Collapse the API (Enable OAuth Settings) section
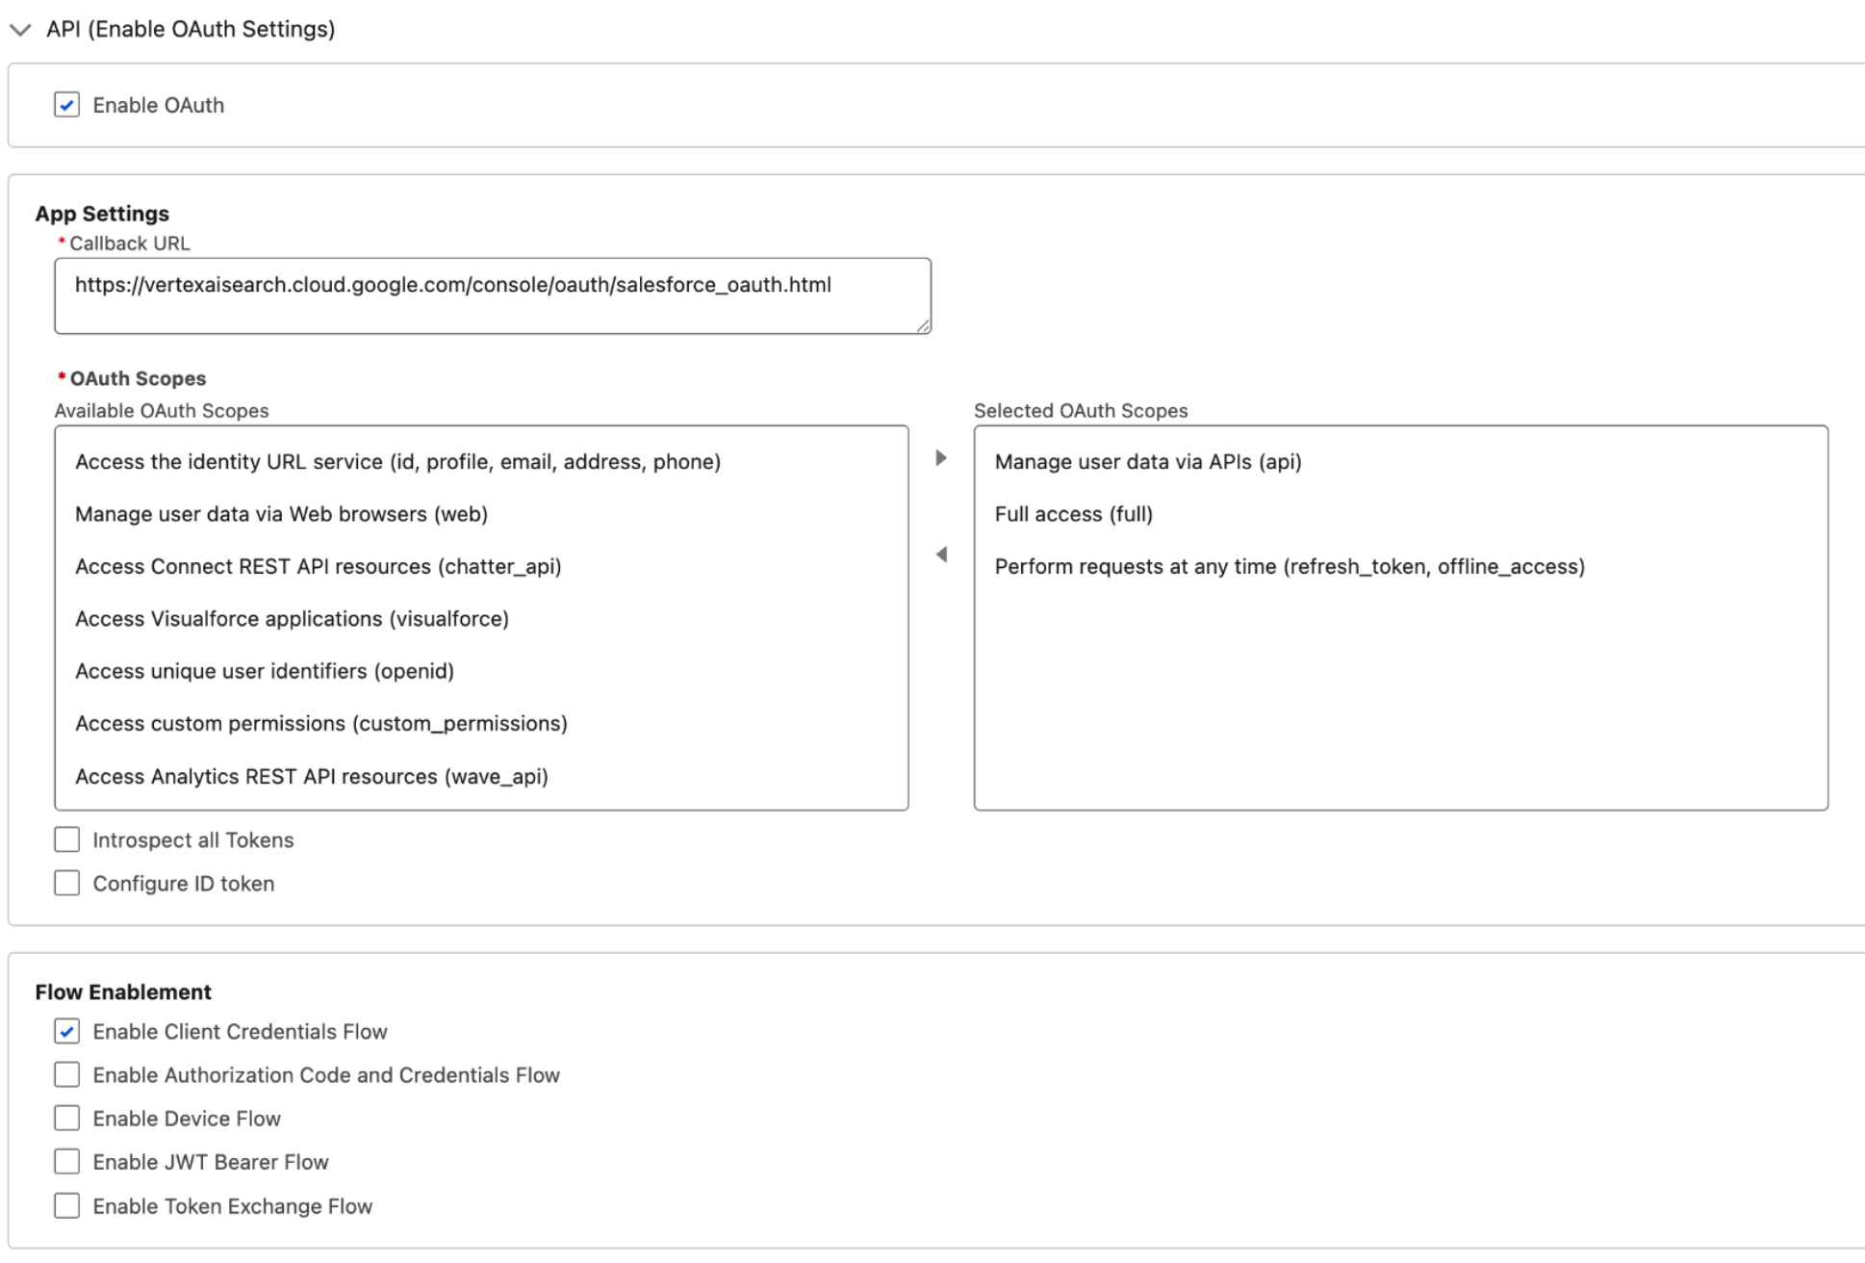 [x=19, y=29]
